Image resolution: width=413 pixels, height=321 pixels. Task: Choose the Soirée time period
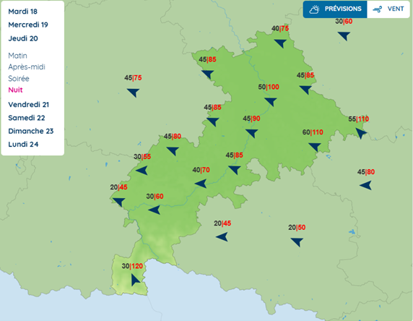[19, 79]
